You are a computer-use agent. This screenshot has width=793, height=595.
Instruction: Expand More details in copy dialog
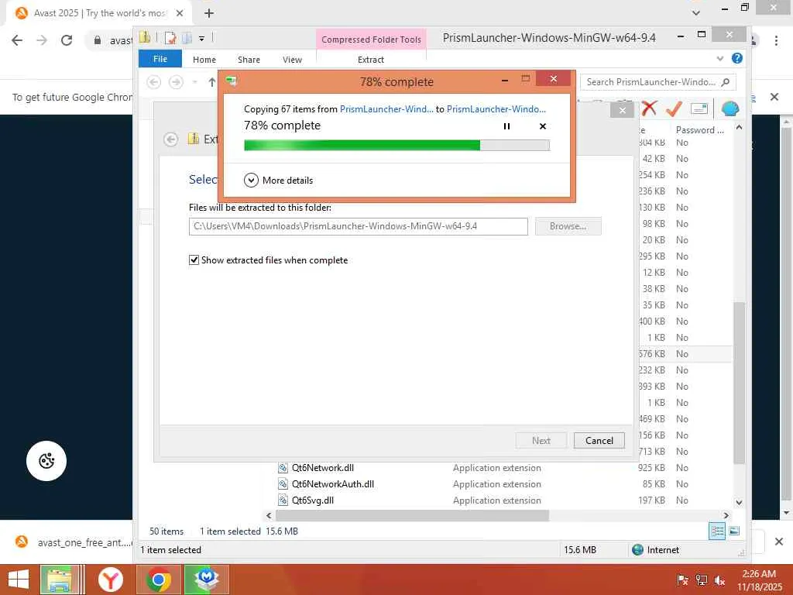pyautogui.click(x=278, y=180)
